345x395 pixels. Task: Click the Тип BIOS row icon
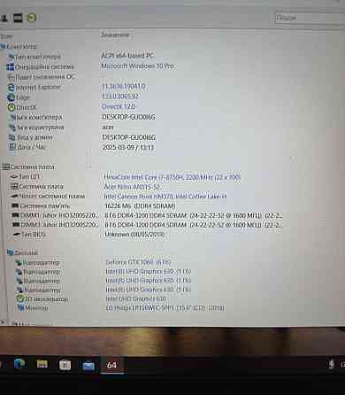point(17,234)
